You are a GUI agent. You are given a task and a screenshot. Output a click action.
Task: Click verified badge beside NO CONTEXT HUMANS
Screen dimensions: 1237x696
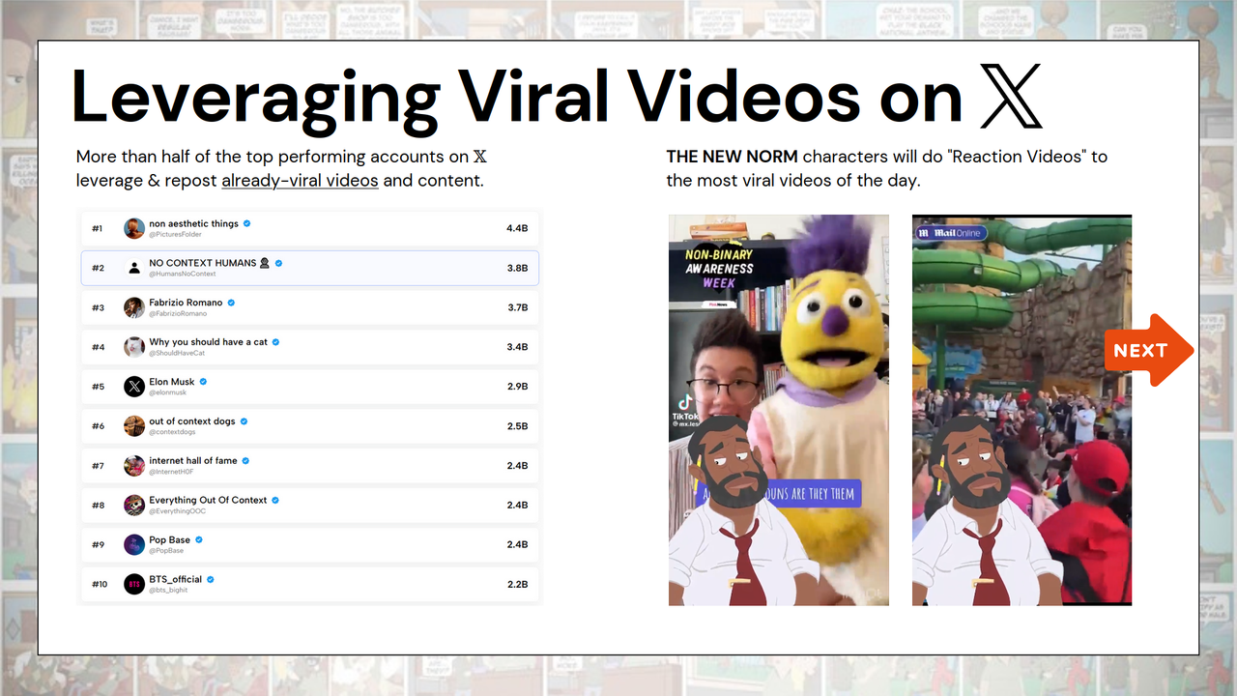[x=279, y=263]
